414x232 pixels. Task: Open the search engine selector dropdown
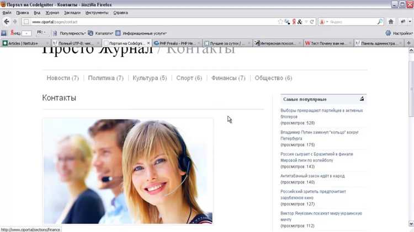324,22
